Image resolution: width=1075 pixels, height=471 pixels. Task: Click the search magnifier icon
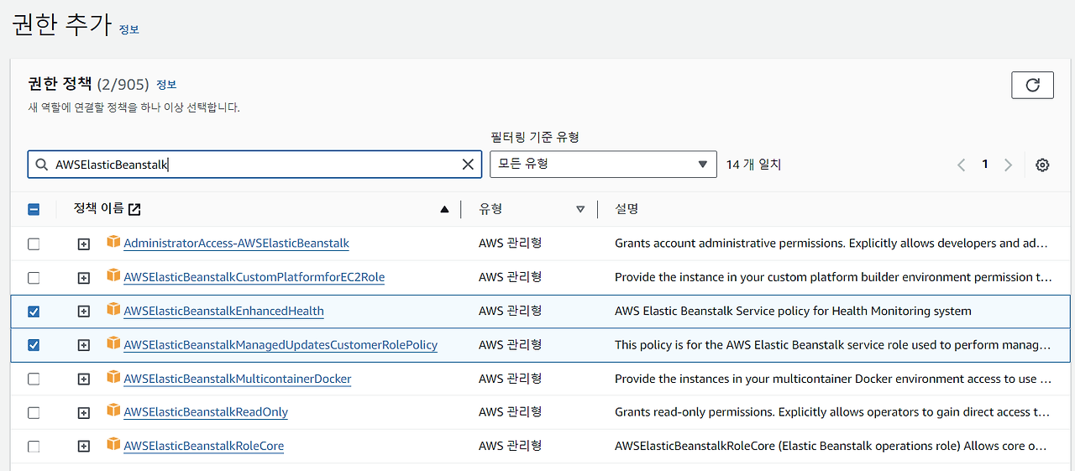point(41,165)
